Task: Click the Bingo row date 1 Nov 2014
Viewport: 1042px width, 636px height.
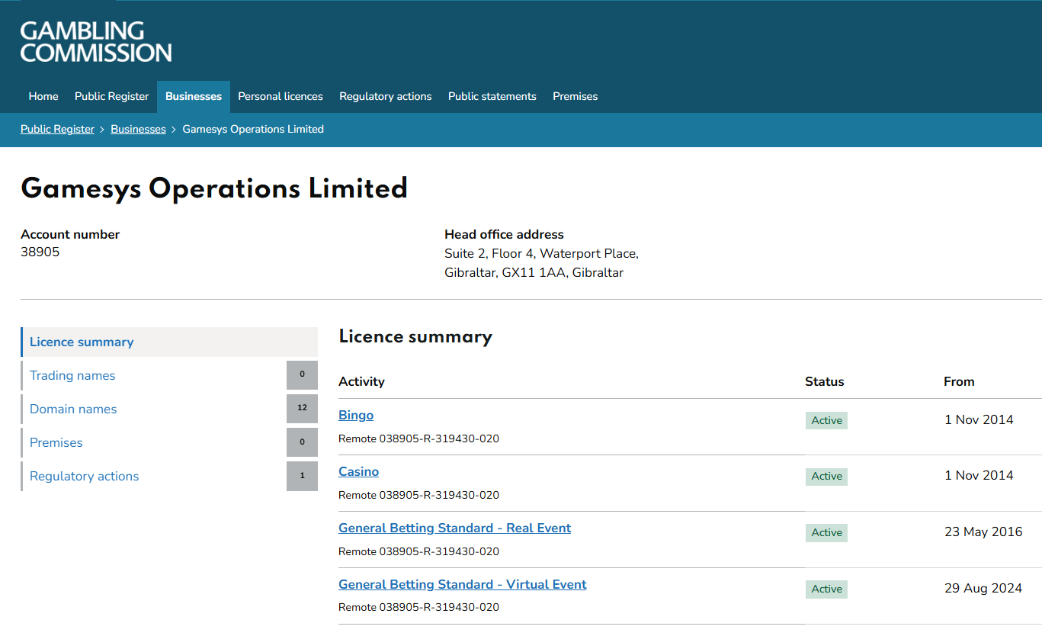Action: 979,419
